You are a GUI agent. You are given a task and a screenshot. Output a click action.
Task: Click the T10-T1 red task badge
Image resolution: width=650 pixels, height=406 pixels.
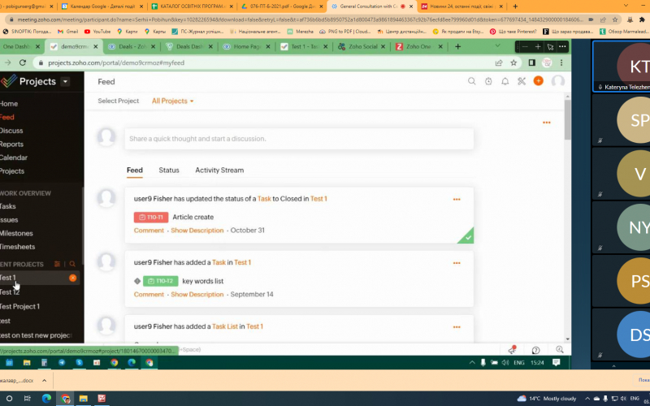coord(151,217)
